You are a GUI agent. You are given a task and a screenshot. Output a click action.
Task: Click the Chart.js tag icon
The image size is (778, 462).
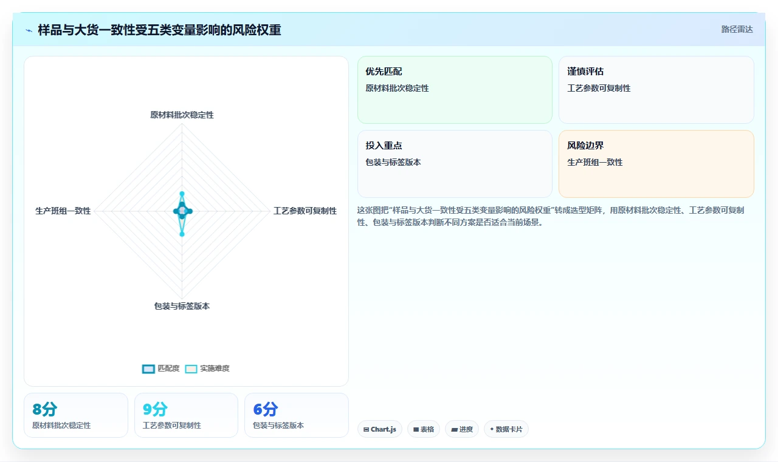tap(366, 429)
